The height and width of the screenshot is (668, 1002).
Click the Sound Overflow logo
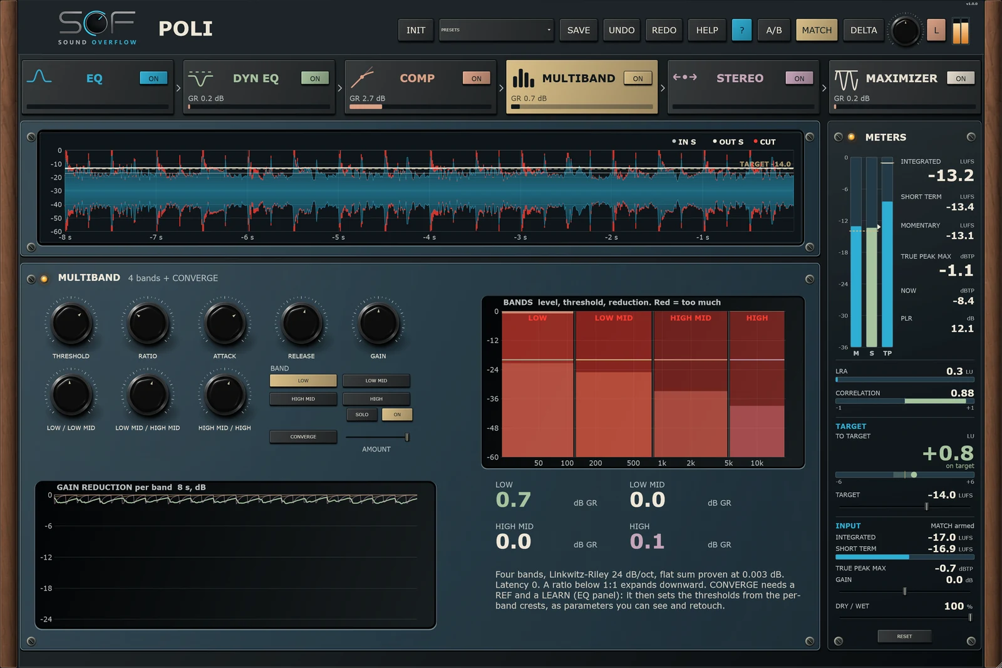tap(97, 28)
